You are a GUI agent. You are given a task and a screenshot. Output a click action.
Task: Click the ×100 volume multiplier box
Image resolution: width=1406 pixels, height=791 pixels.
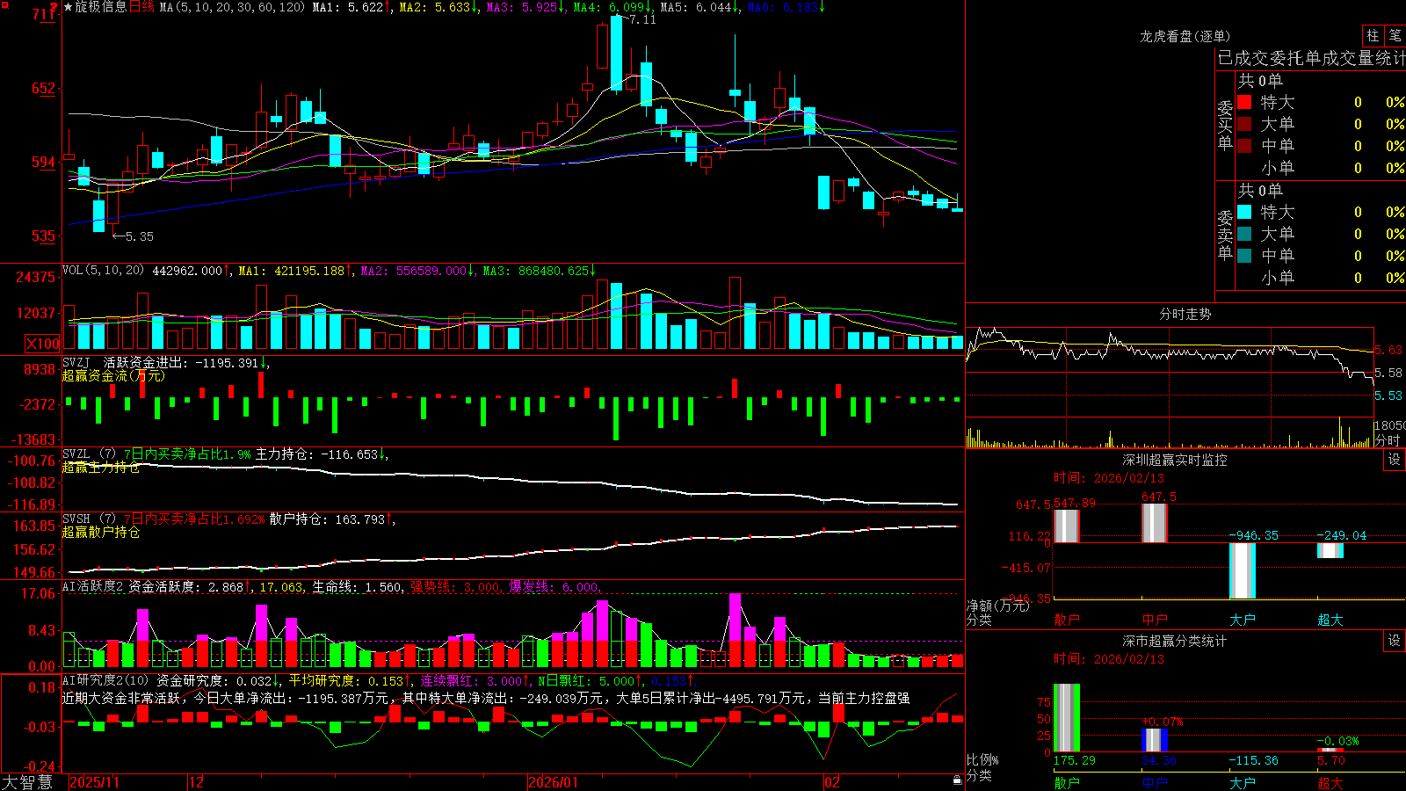coord(43,344)
